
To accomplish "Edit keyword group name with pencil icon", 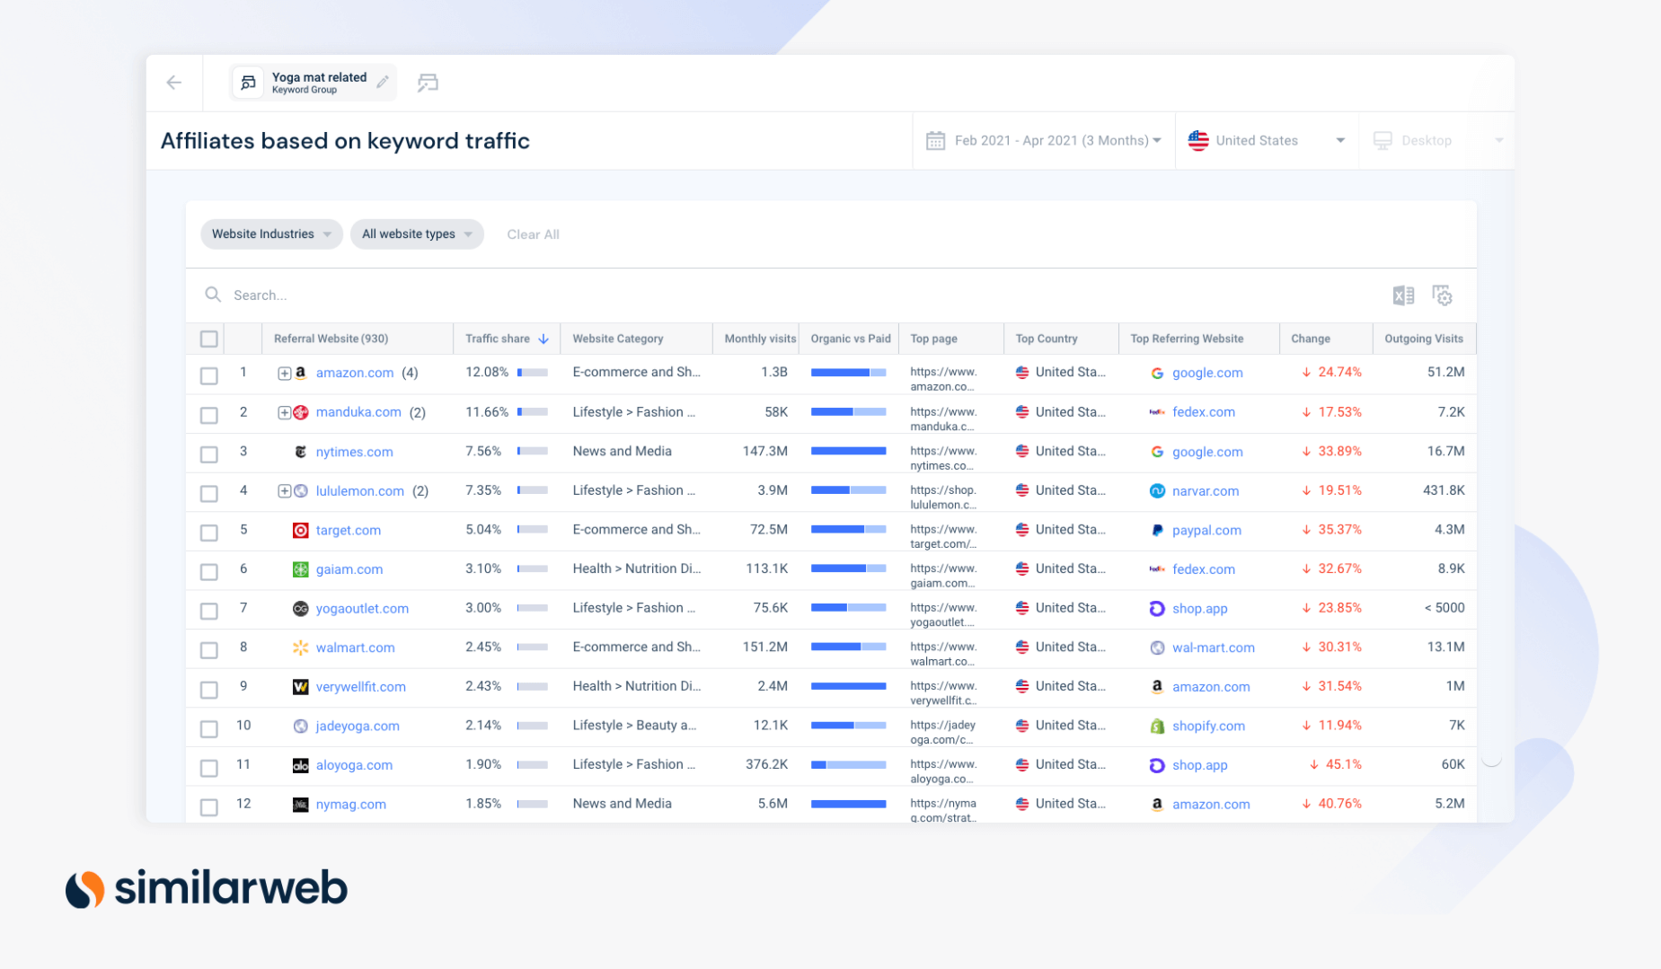I will pyautogui.click(x=383, y=83).
